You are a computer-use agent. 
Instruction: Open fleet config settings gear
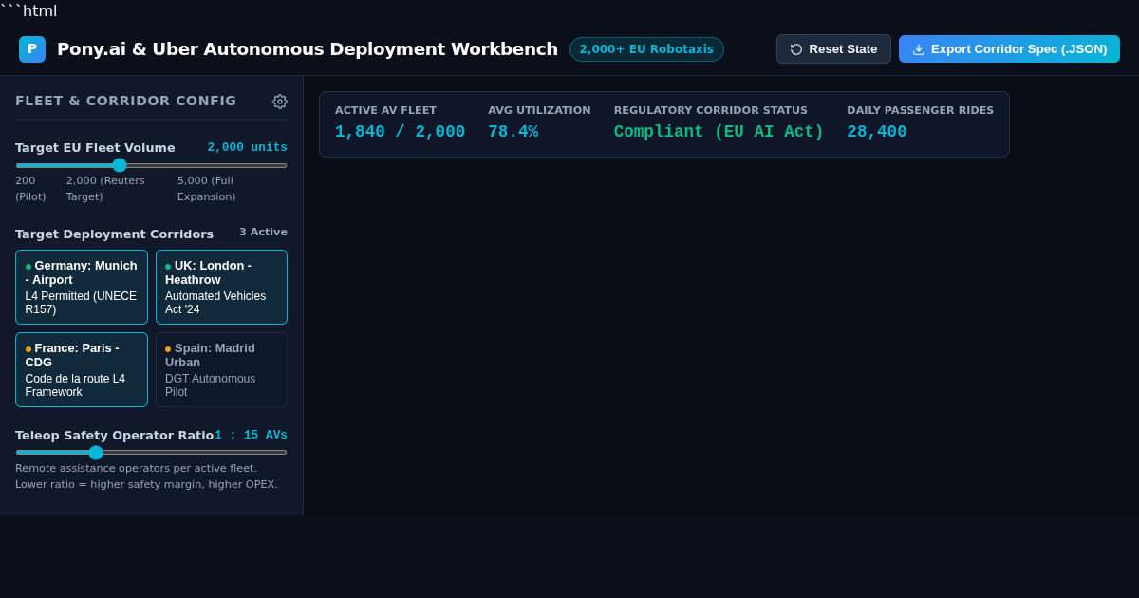click(280, 102)
